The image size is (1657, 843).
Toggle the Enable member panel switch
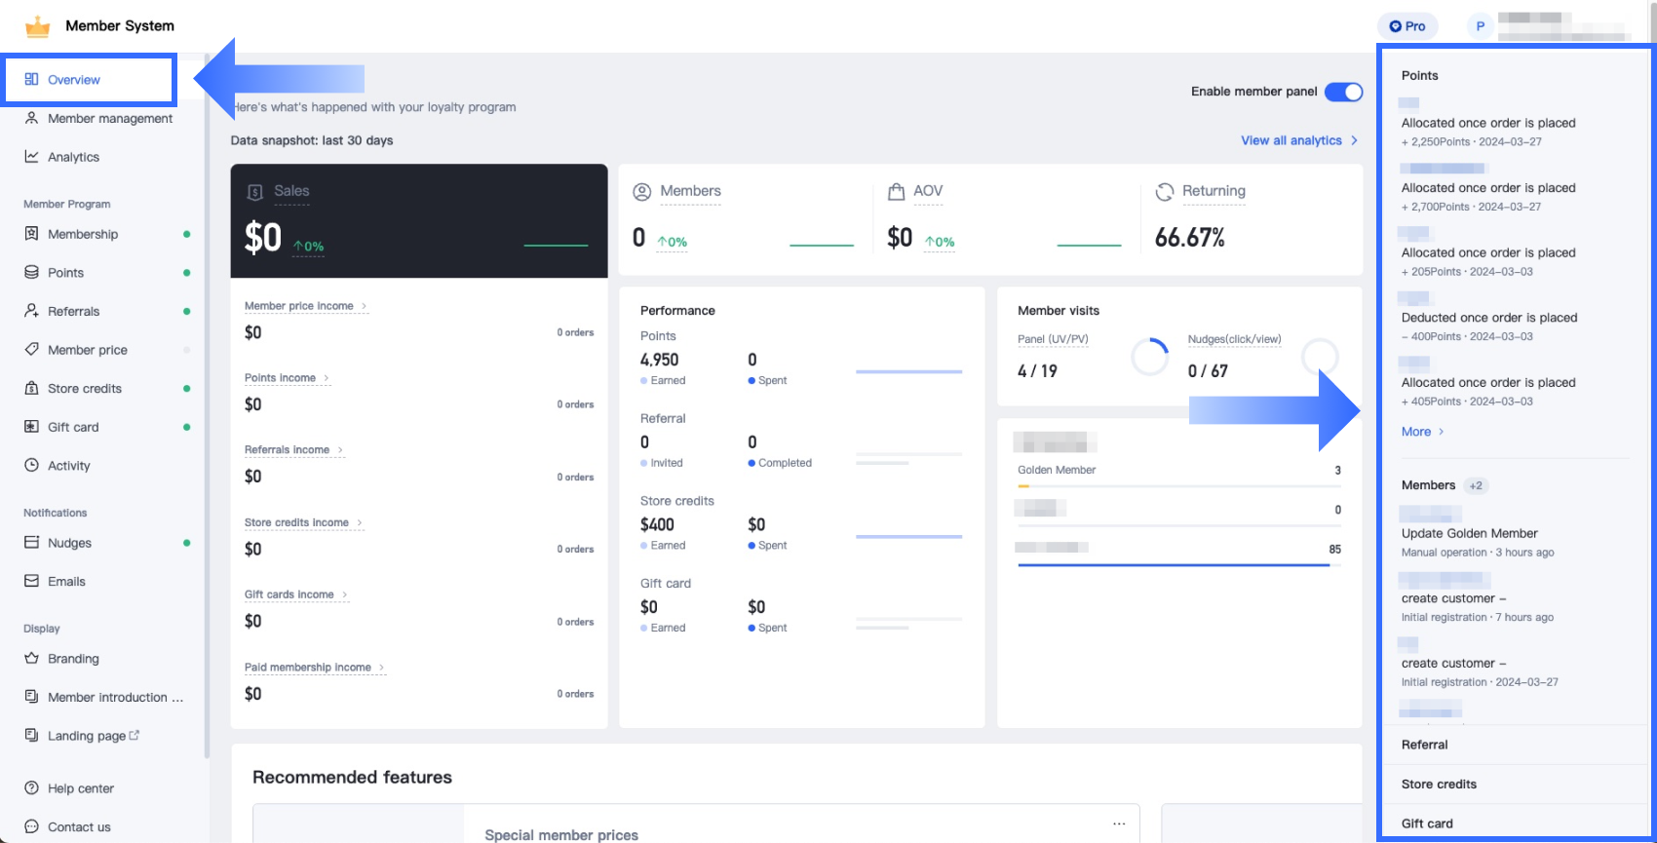pyautogui.click(x=1343, y=92)
